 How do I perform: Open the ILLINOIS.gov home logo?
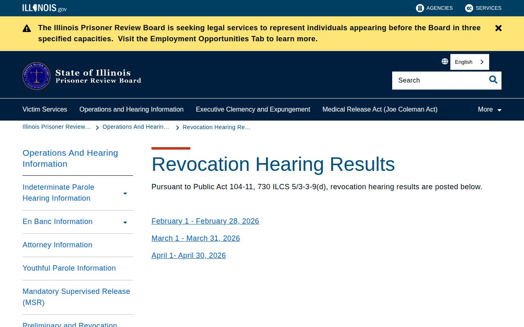tap(44, 8)
